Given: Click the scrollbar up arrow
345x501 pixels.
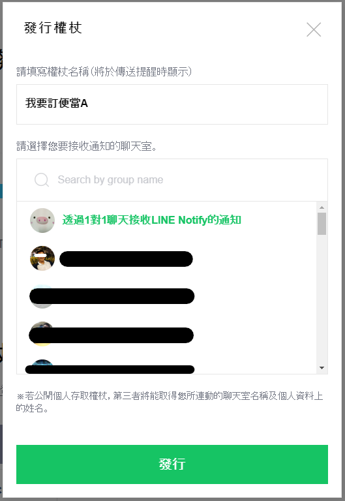Looking at the screenshot, I should (322, 207).
